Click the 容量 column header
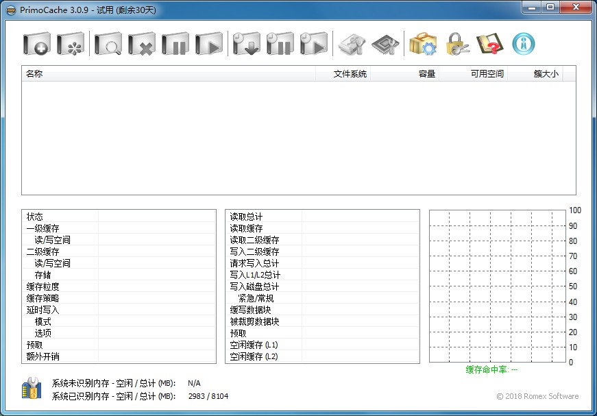597x416 pixels. click(404, 74)
